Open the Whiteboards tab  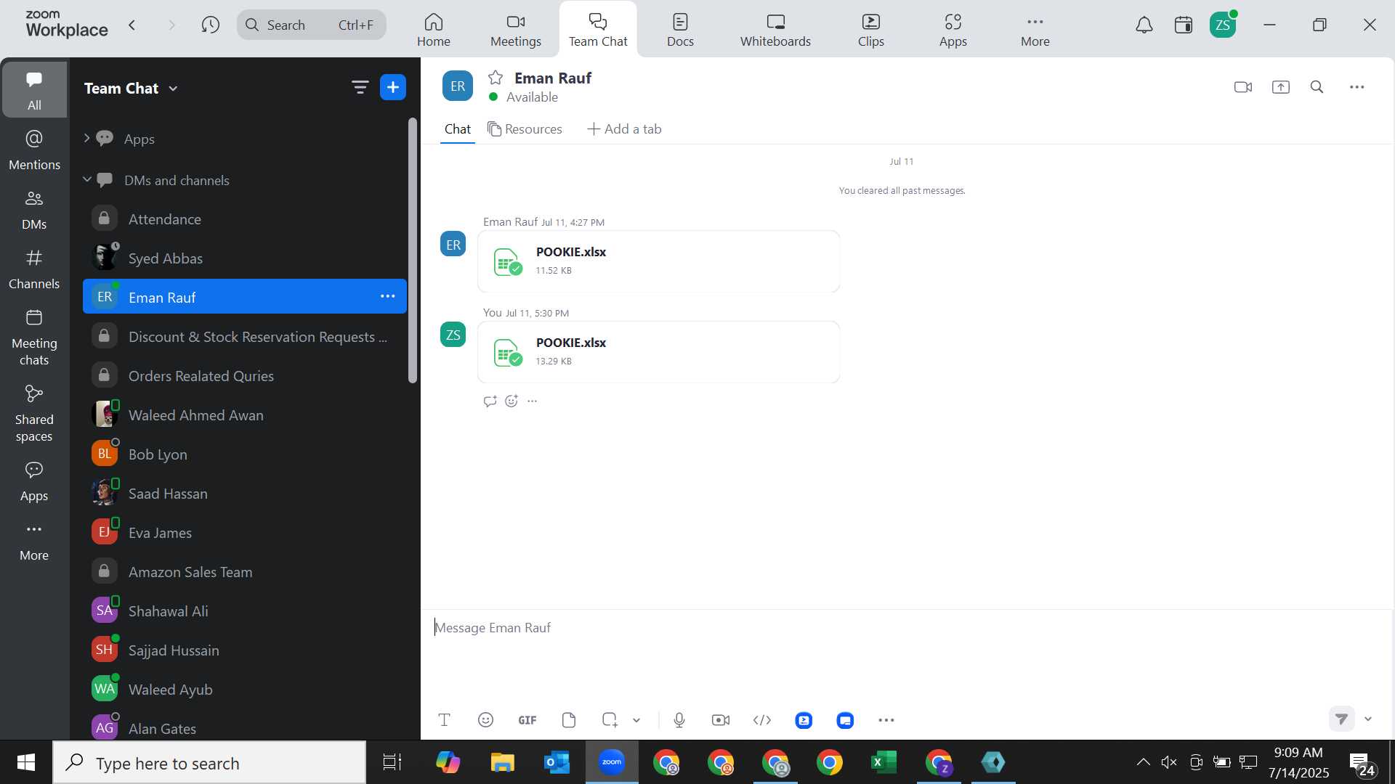pyautogui.click(x=775, y=30)
